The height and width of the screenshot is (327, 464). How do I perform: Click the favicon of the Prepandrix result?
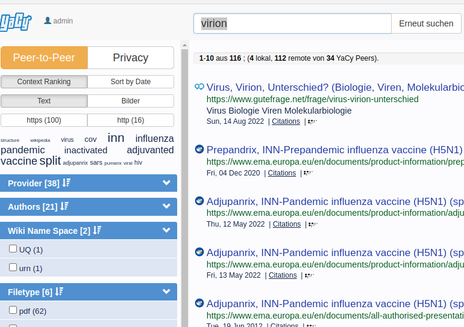tap(199, 149)
